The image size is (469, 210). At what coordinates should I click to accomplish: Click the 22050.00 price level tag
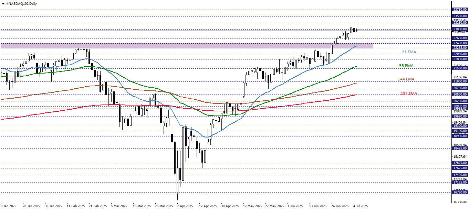460,54
